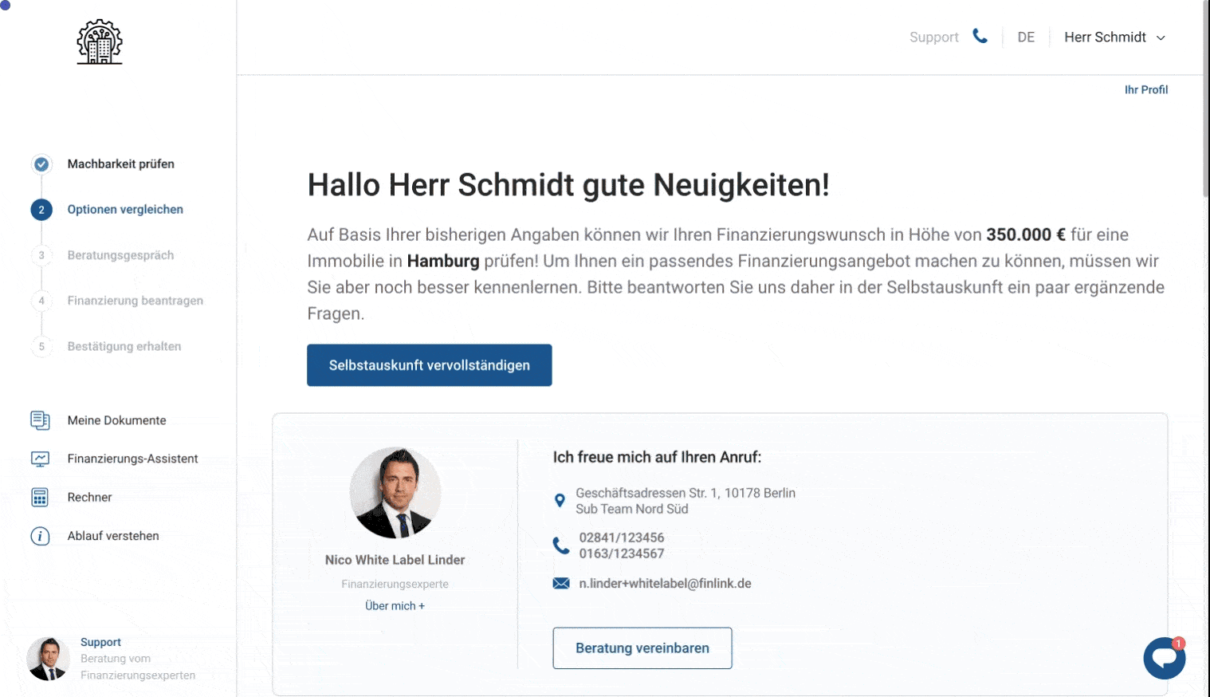Select the Finanzierung beantragen step
The width and height of the screenshot is (1210, 697).
point(41,301)
